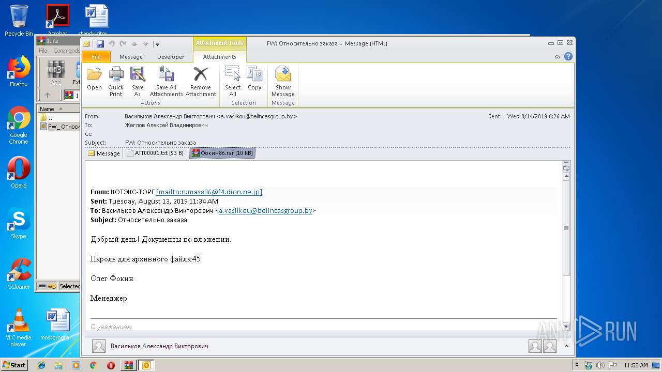Select All attachments

click(233, 81)
